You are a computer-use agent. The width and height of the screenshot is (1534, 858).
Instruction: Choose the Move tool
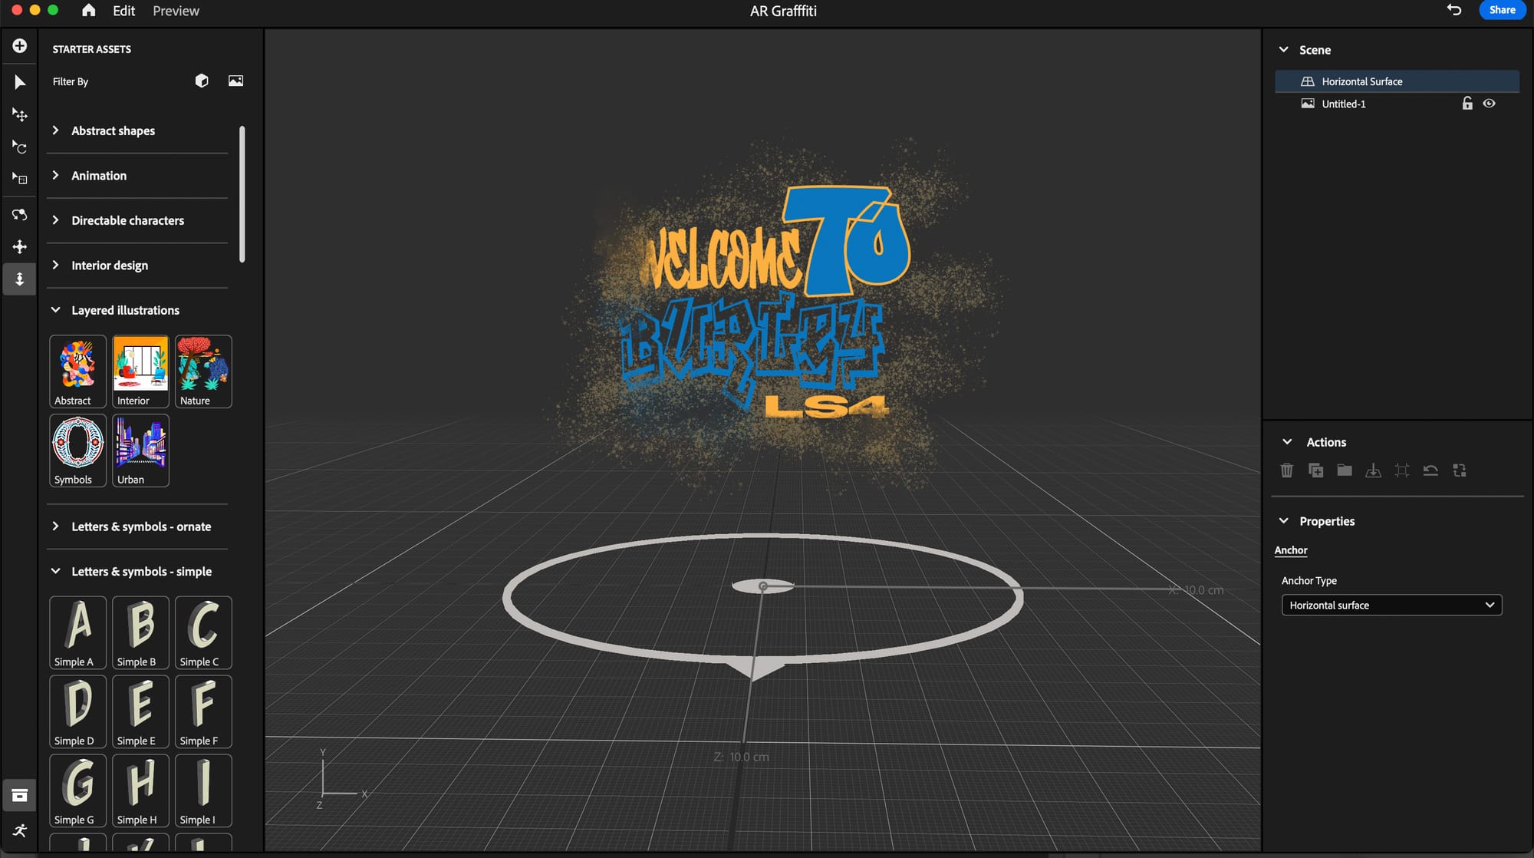(20, 114)
